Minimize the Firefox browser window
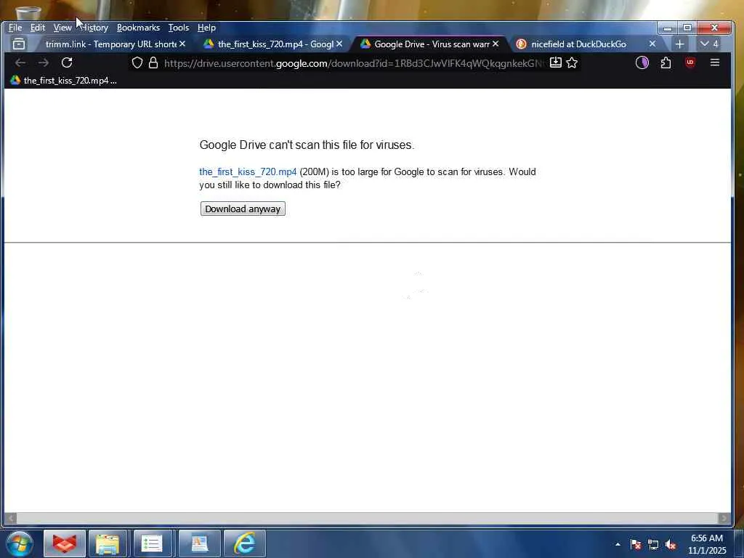The height and width of the screenshot is (558, 744). coord(668,28)
